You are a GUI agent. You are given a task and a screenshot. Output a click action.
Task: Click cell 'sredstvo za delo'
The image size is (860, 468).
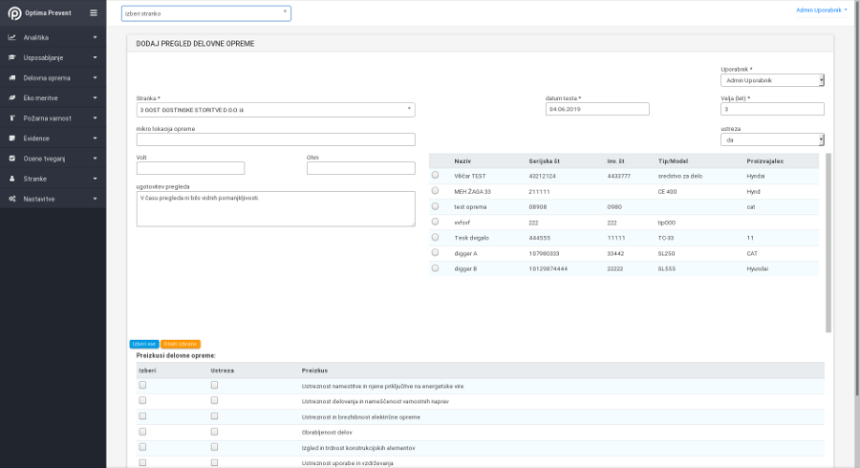[679, 177]
